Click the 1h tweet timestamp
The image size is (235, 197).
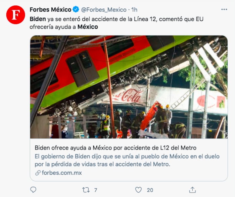pyautogui.click(x=134, y=10)
